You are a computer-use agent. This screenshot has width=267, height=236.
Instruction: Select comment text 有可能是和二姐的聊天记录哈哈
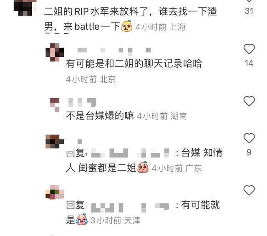[x=134, y=63]
